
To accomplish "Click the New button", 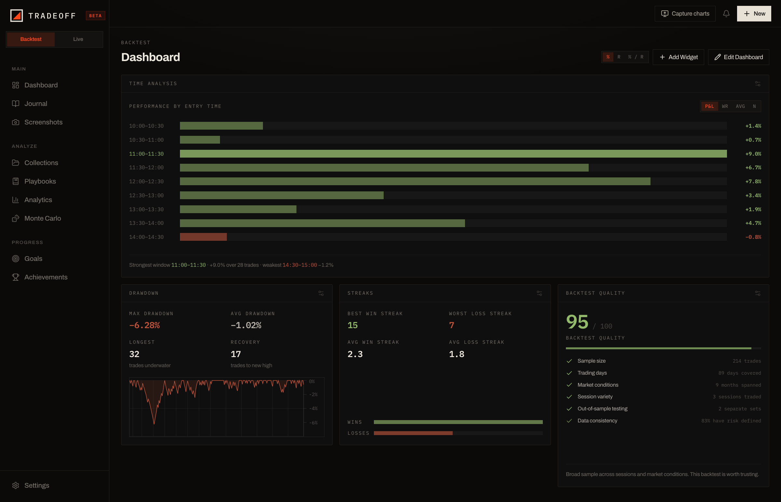I will click(754, 14).
